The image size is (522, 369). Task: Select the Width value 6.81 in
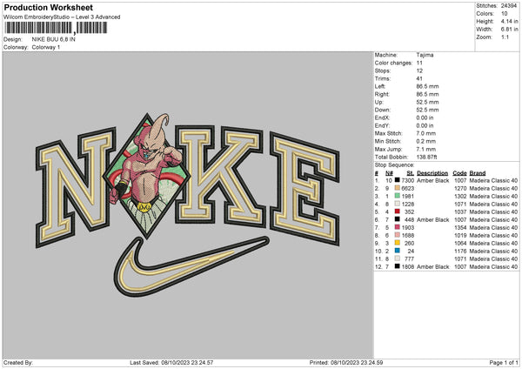pyautogui.click(x=509, y=30)
